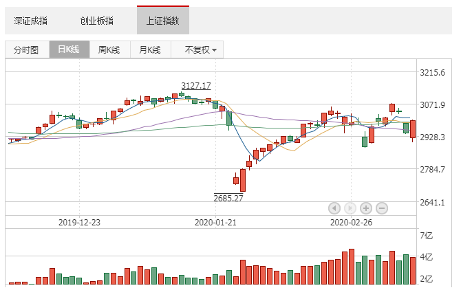Click the 2亿 volume axis label
The height and width of the screenshot is (301, 461).
tap(427, 279)
